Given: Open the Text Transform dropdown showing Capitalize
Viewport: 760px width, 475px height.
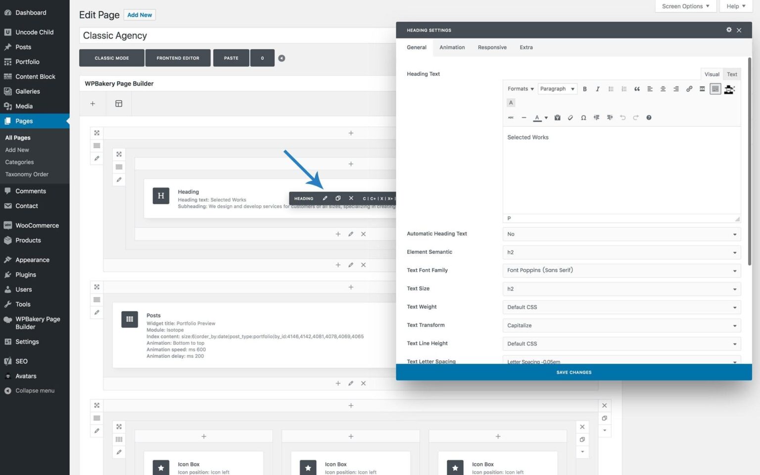Looking at the screenshot, I should click(621, 326).
